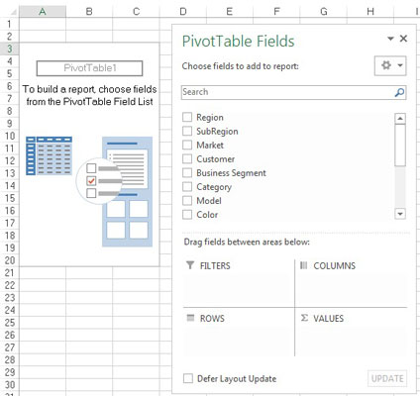Select column G header
Image resolution: width=420 pixels, height=396 pixels.
click(x=324, y=12)
